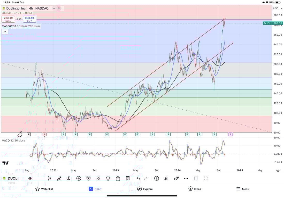Tap the dinosaur marker on the timeline
284x198 pixels.
[x=20, y=134]
